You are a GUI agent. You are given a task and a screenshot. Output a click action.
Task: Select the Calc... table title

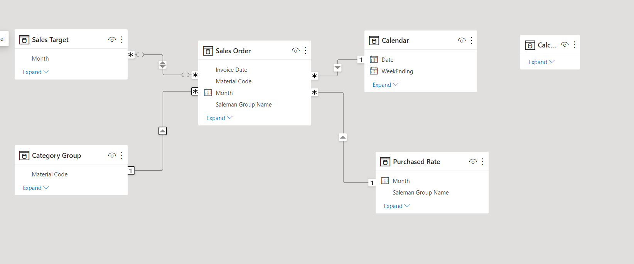pyautogui.click(x=547, y=45)
